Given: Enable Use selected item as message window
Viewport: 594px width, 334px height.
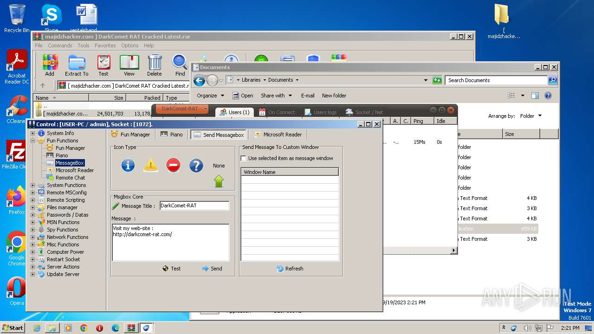Looking at the screenshot, I should click(x=244, y=158).
